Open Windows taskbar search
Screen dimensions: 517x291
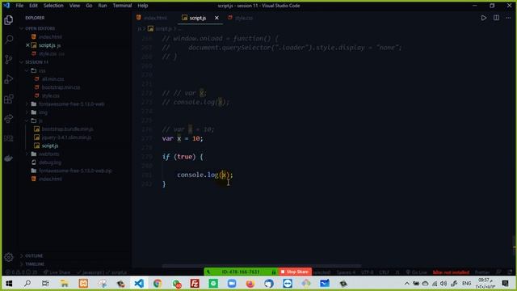click(x=27, y=284)
